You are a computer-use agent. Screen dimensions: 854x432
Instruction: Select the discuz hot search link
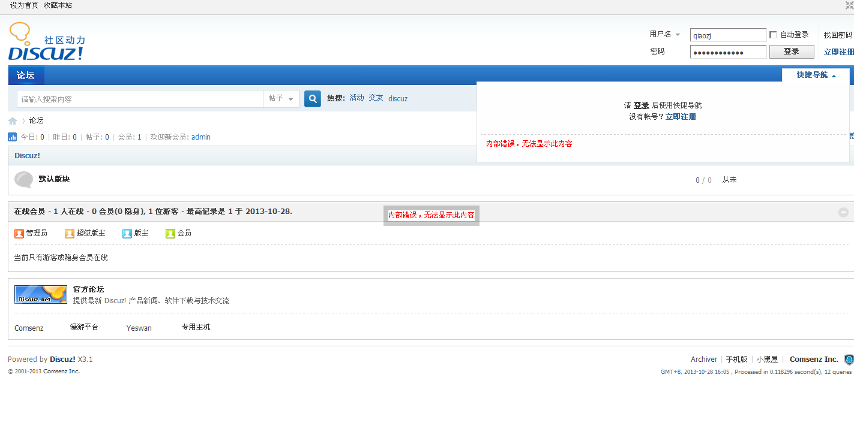point(398,99)
